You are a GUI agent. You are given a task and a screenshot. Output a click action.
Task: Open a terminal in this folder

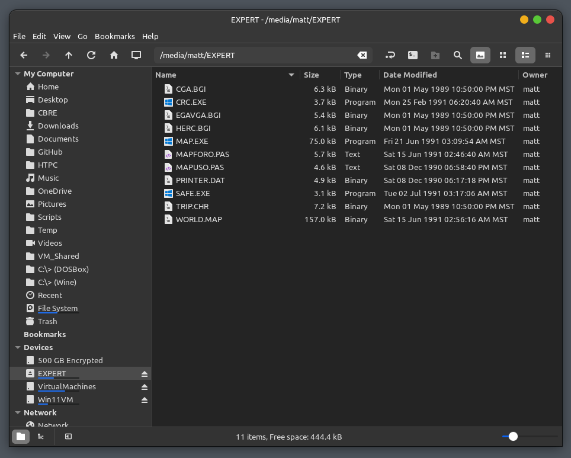pos(413,55)
